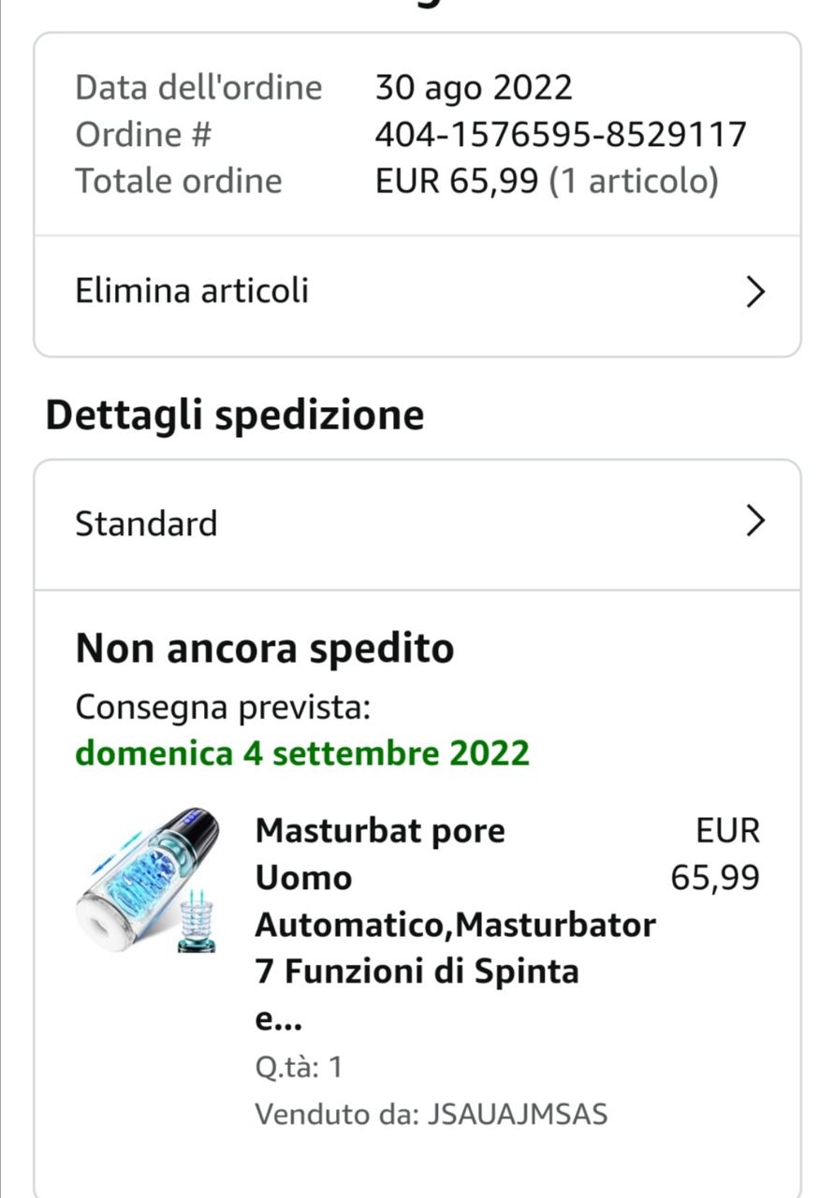
Task: Click the order date 30 ago 2022
Action: 474,88
